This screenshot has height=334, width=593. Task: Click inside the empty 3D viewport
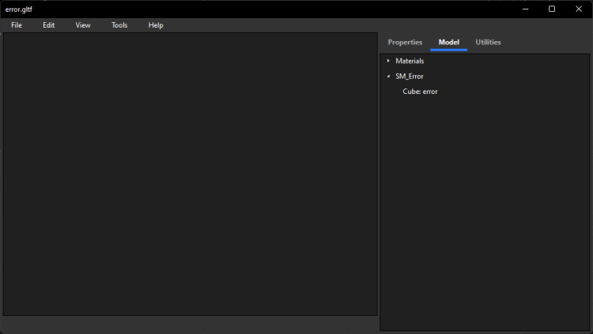[190, 174]
